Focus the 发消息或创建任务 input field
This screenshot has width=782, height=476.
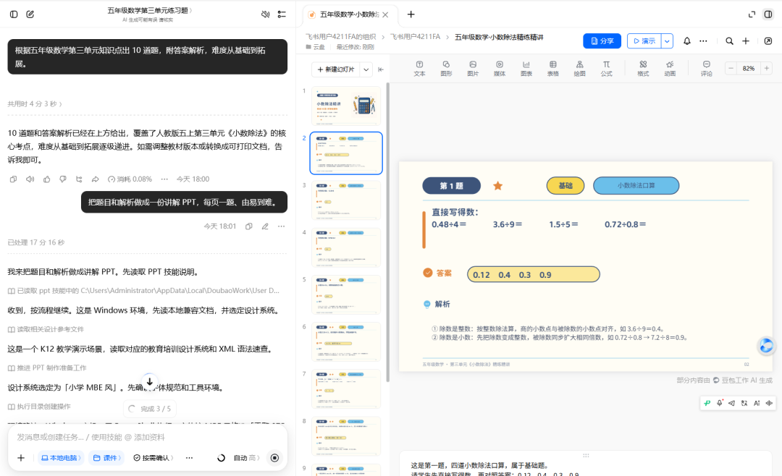pos(148,437)
